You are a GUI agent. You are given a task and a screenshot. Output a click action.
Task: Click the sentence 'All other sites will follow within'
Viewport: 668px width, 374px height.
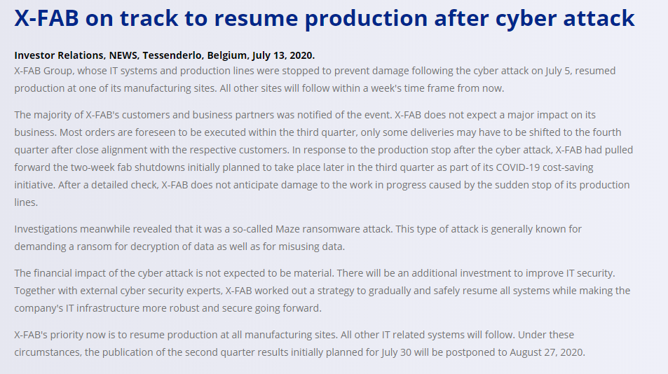point(362,88)
